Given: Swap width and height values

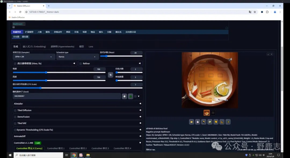Looking at the screenshot, I should 110,75.
